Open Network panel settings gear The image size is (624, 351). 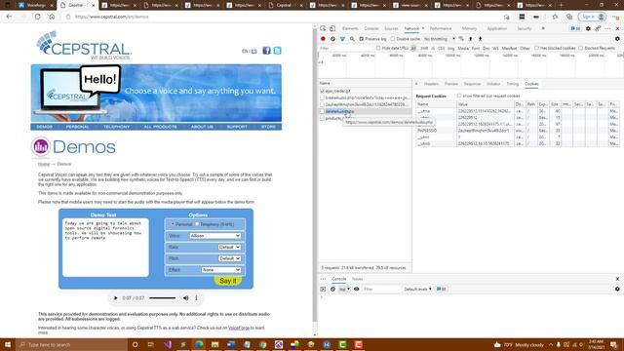(x=617, y=39)
